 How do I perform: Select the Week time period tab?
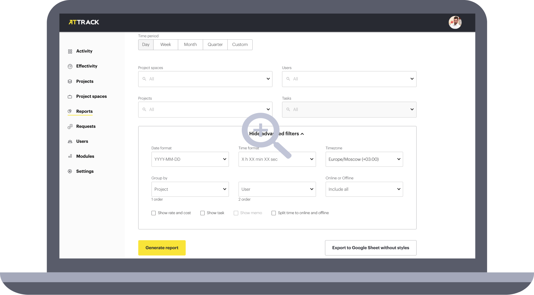point(165,45)
